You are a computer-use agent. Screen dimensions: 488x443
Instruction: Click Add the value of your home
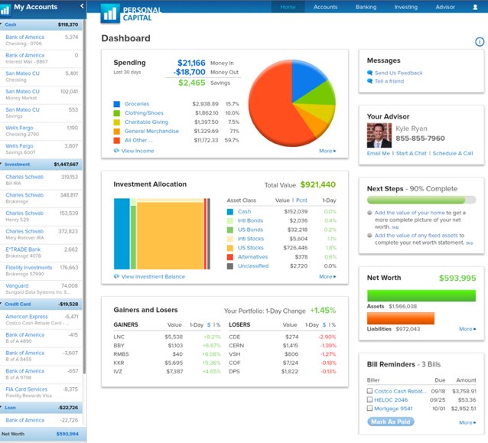coord(409,213)
